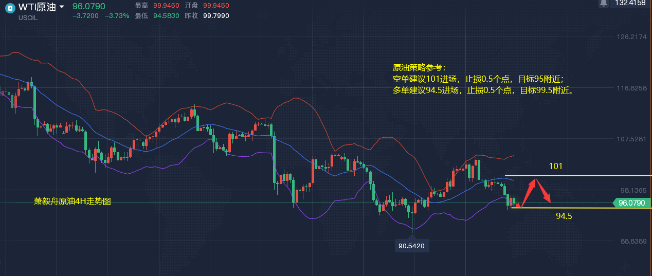Click the -3.73% change percentage

[117, 16]
